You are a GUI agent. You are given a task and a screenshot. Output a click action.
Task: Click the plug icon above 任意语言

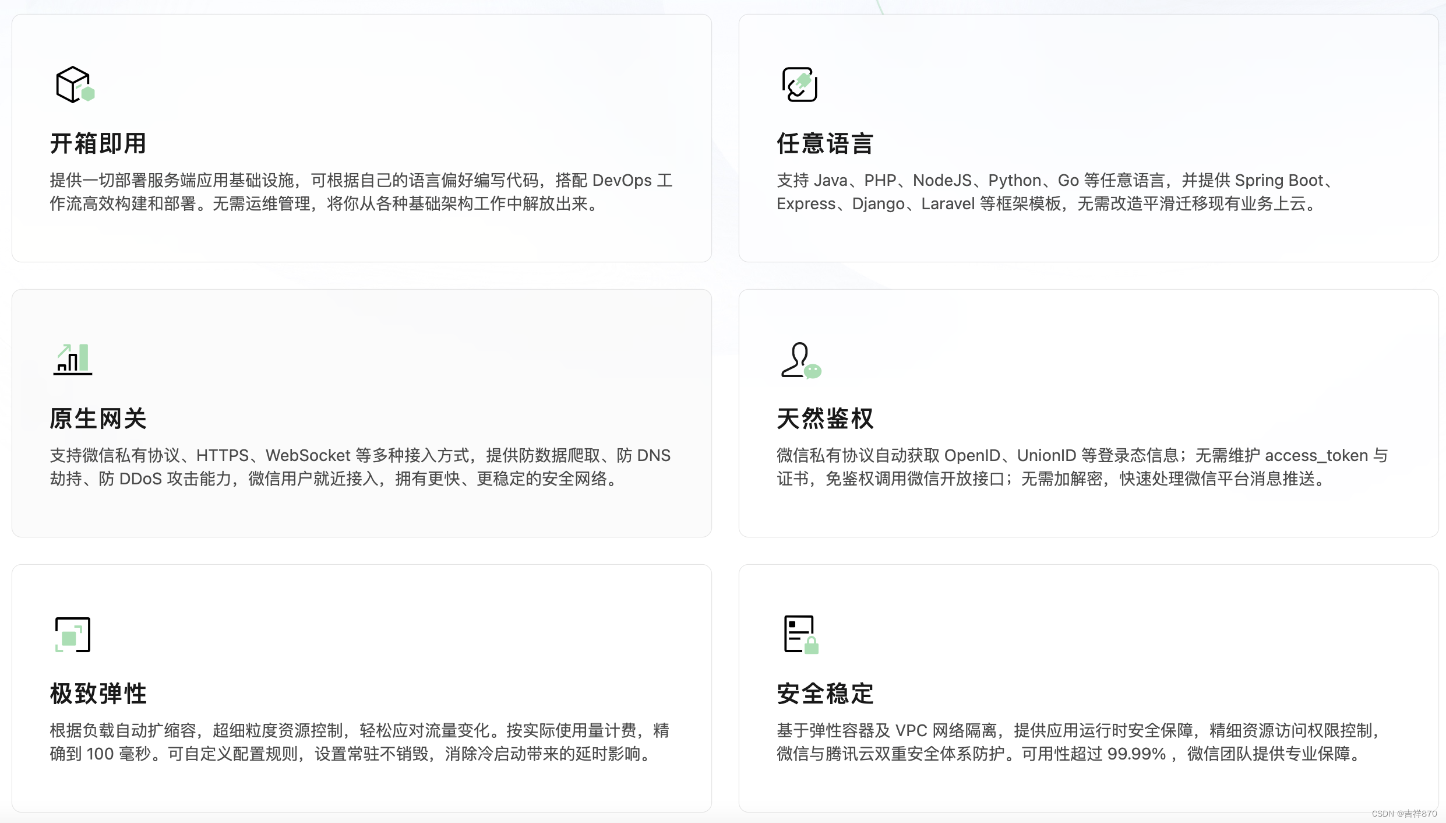coord(800,85)
